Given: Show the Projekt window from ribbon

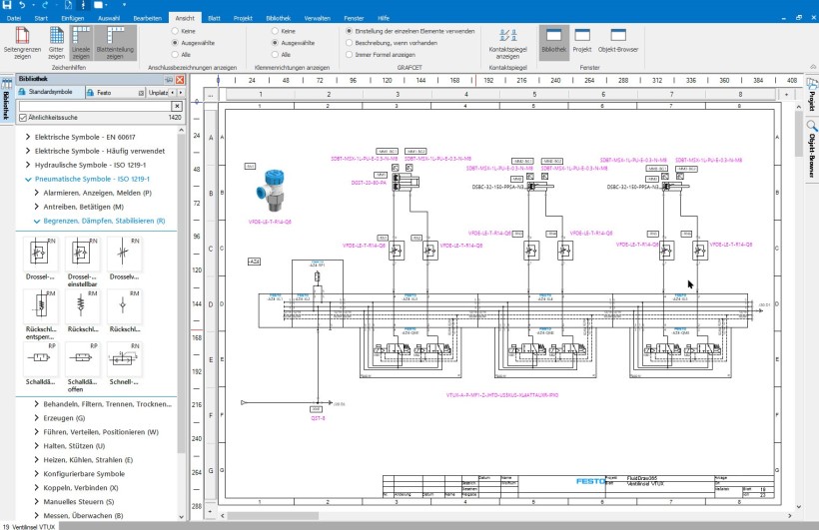Looking at the screenshot, I should 582,42.
